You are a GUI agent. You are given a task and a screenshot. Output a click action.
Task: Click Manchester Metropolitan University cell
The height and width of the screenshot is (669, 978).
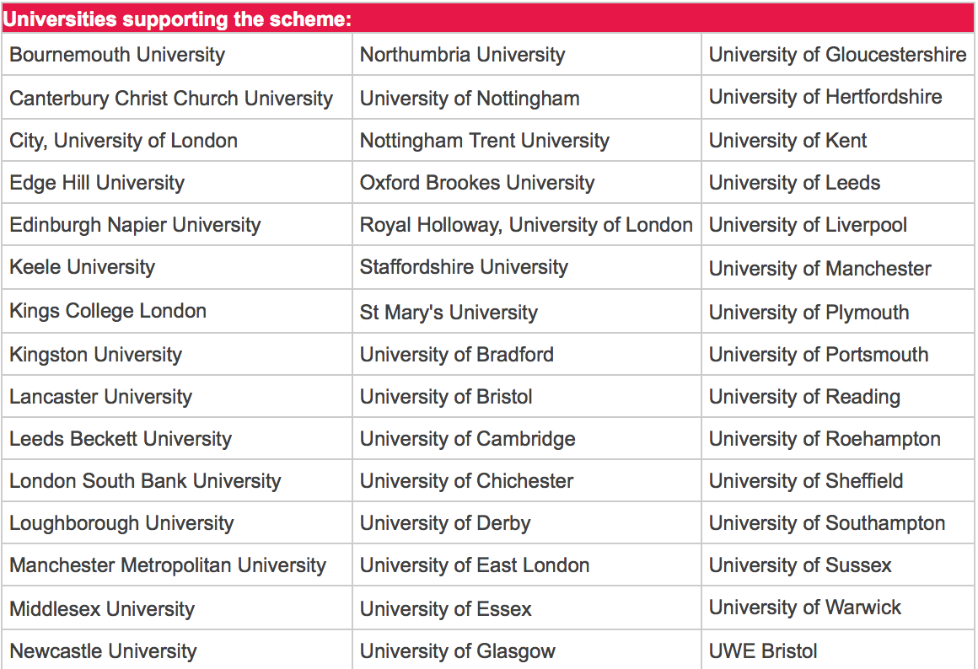coord(168,565)
